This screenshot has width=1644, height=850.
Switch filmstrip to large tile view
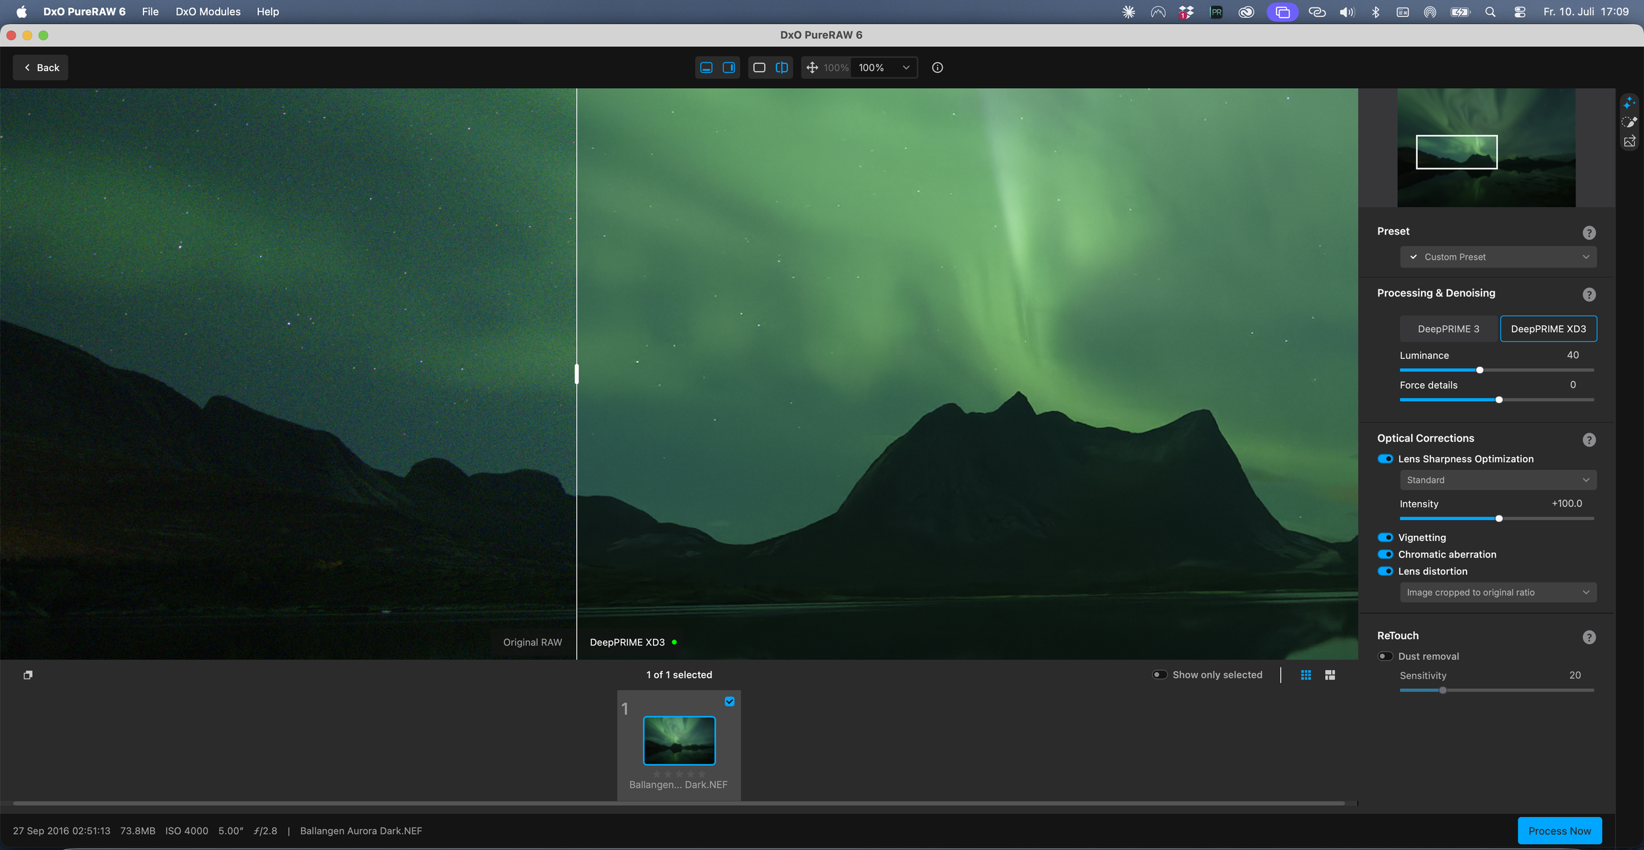(x=1330, y=675)
